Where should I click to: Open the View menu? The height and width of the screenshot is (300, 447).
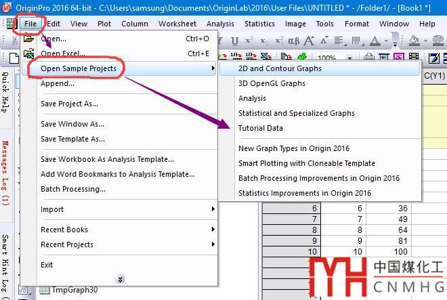tap(79, 24)
